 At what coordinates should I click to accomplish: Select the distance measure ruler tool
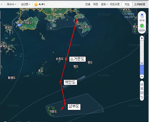(x=142, y=84)
